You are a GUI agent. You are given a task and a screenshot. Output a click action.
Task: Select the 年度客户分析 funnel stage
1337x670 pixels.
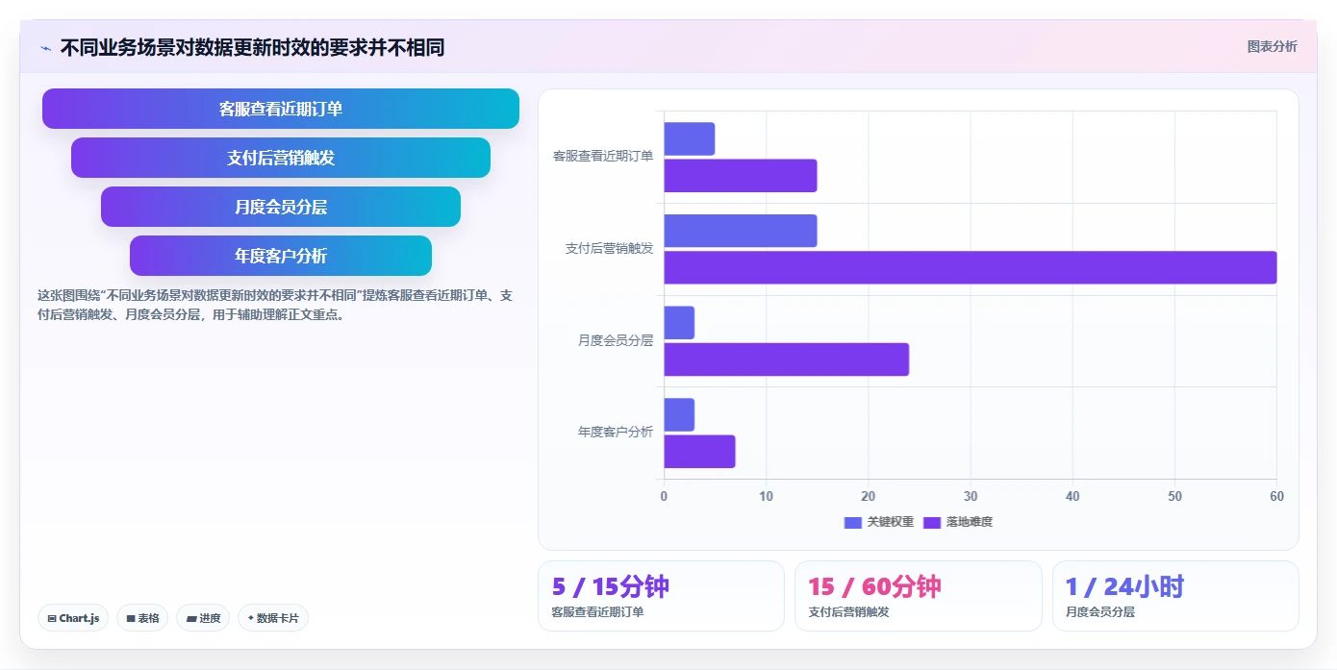pyautogui.click(x=281, y=256)
